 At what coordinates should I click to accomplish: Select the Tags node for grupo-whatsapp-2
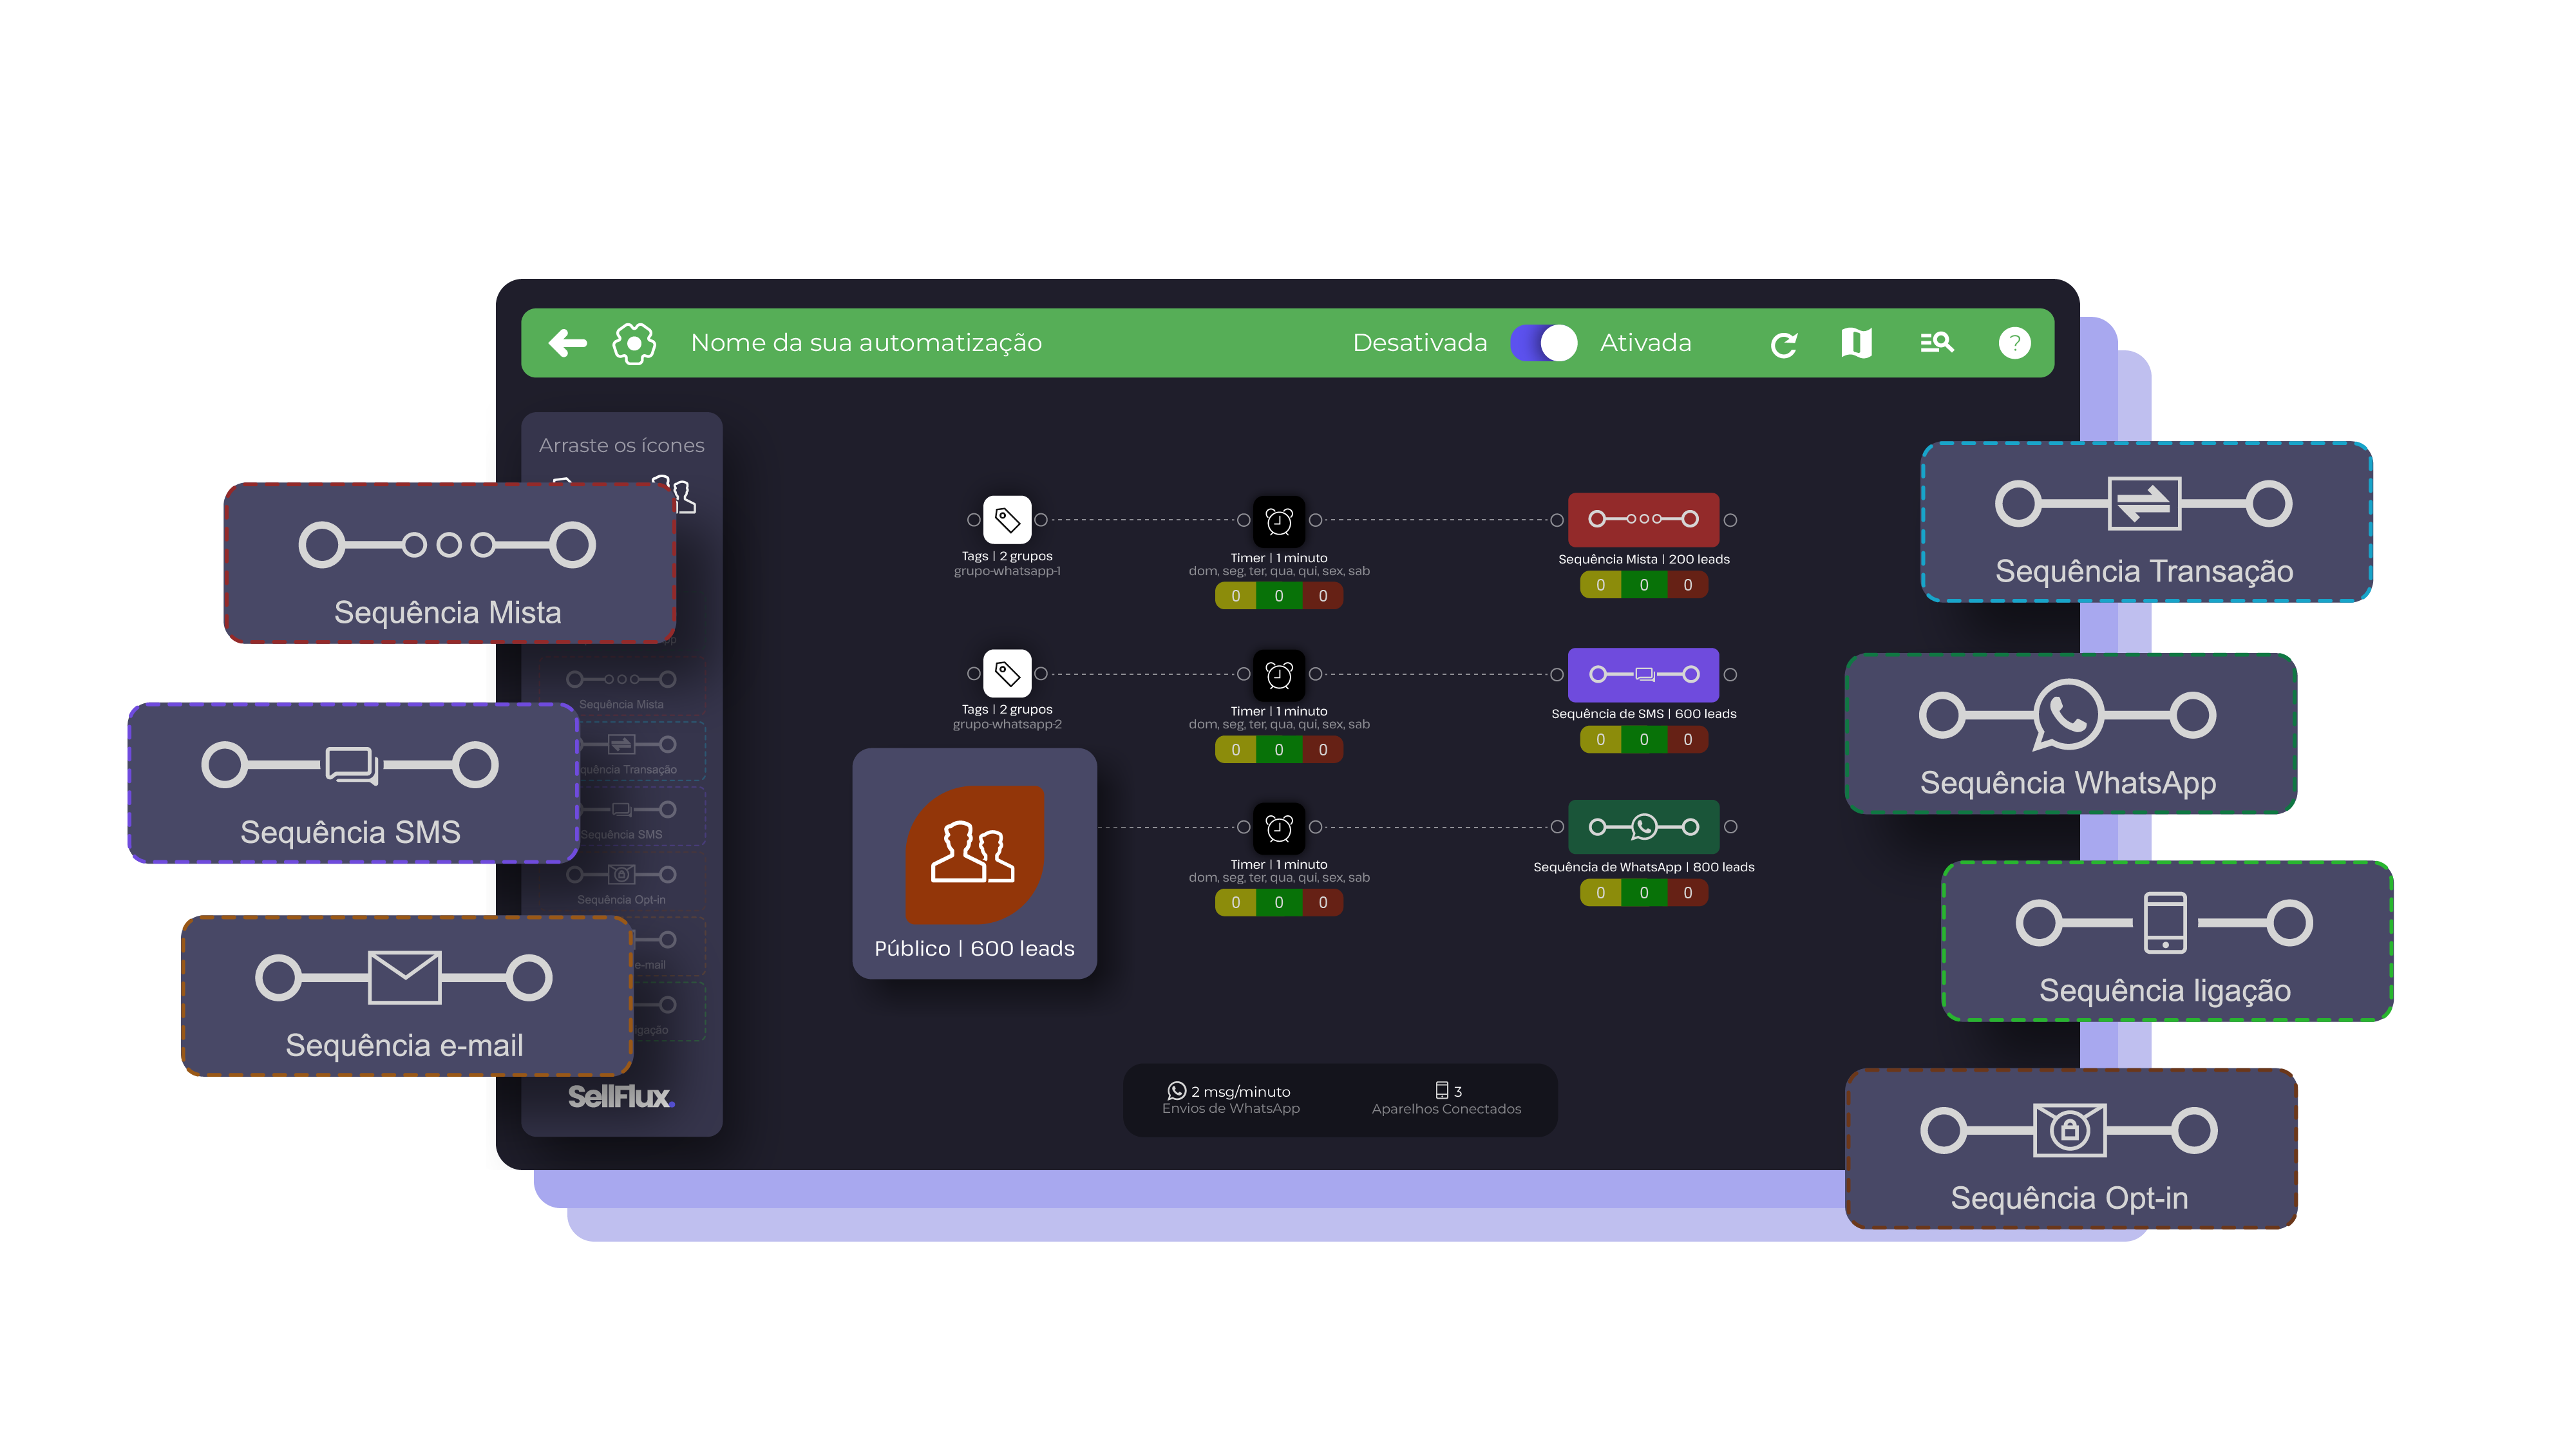(x=1007, y=673)
